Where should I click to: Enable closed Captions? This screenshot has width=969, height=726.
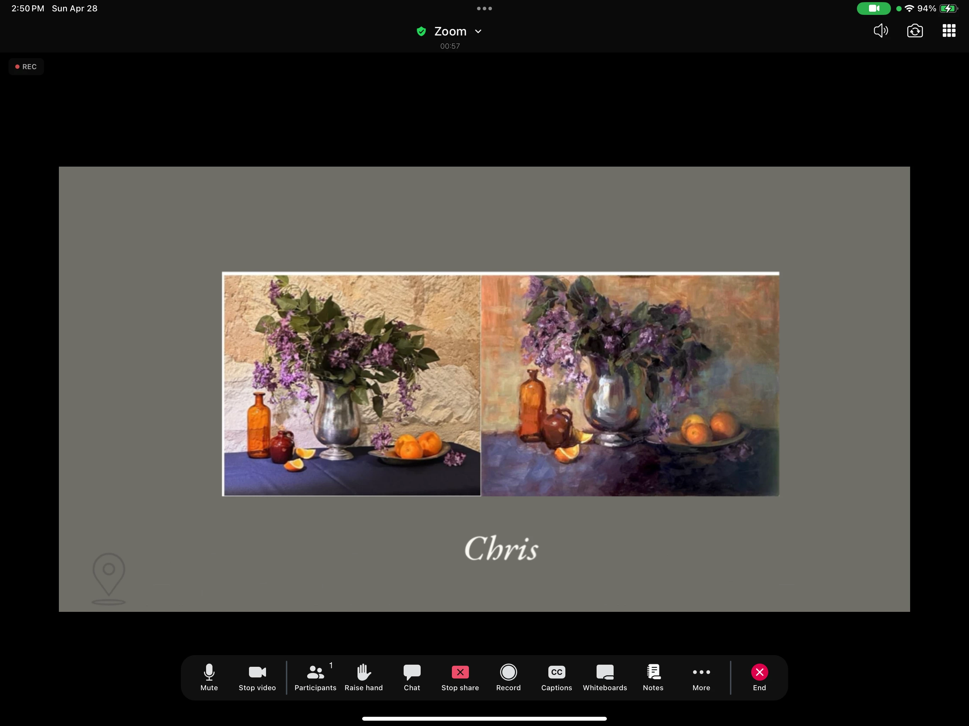tap(556, 676)
